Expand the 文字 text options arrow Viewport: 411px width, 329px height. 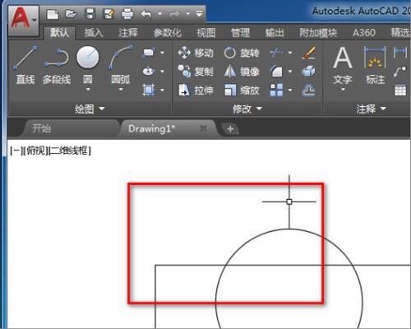pyautogui.click(x=343, y=90)
